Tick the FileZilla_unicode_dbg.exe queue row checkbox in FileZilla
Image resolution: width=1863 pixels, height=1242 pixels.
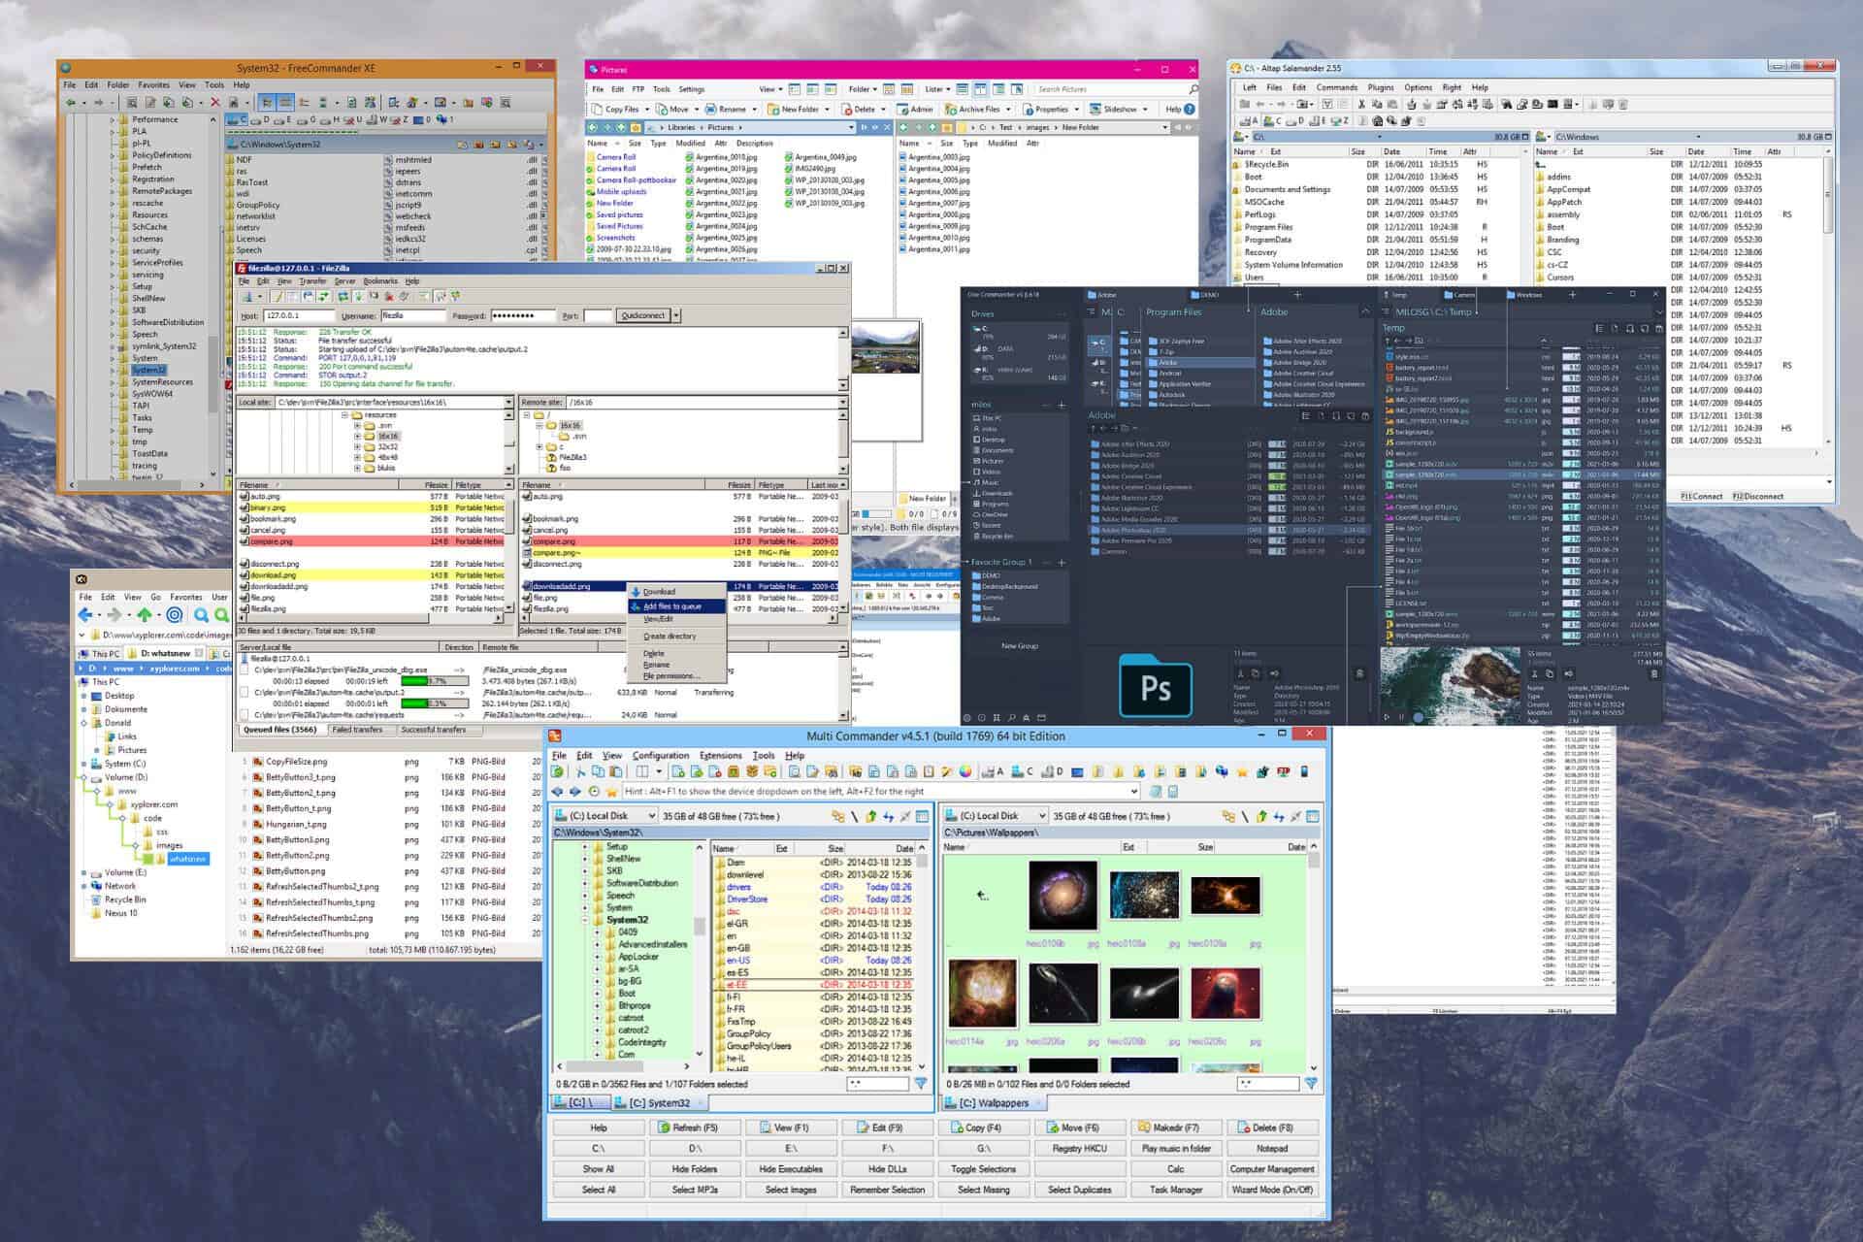244,670
